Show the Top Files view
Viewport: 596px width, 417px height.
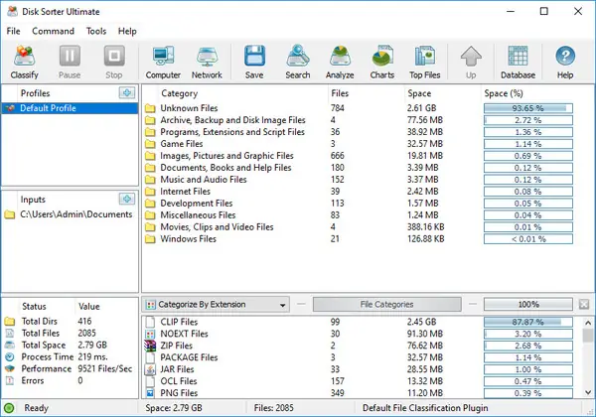[x=425, y=63]
